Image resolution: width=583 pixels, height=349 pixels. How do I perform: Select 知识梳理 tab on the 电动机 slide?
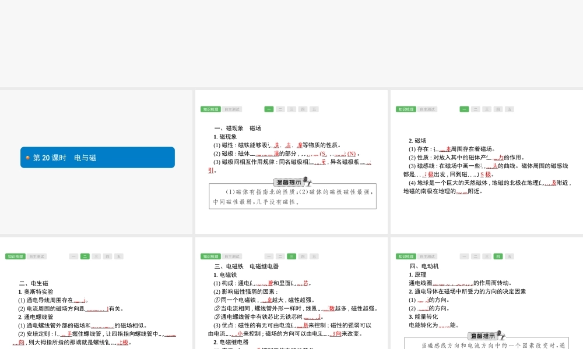[x=406, y=257]
